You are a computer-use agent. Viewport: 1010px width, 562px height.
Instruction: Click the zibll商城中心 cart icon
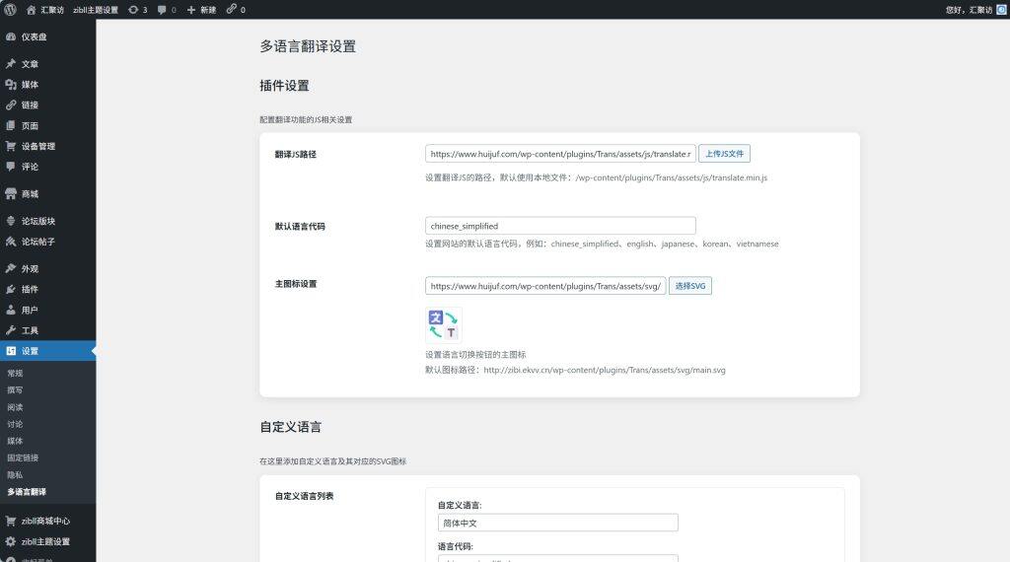(11, 521)
